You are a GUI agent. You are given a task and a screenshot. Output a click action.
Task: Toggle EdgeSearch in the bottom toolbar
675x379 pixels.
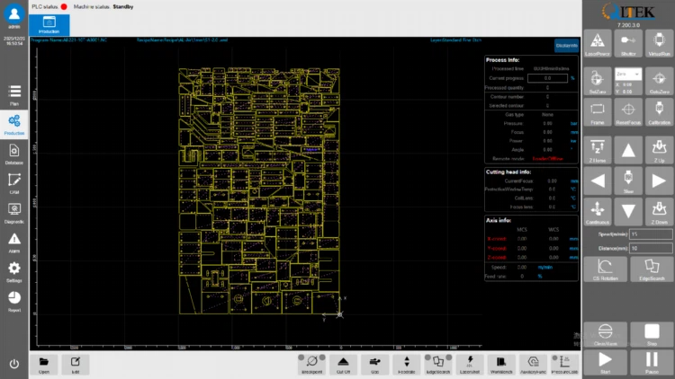coord(437,365)
